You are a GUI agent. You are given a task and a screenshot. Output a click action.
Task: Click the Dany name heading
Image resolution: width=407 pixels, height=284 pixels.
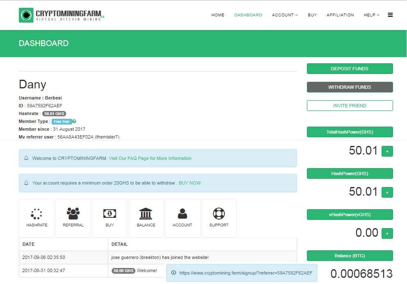pyautogui.click(x=32, y=85)
